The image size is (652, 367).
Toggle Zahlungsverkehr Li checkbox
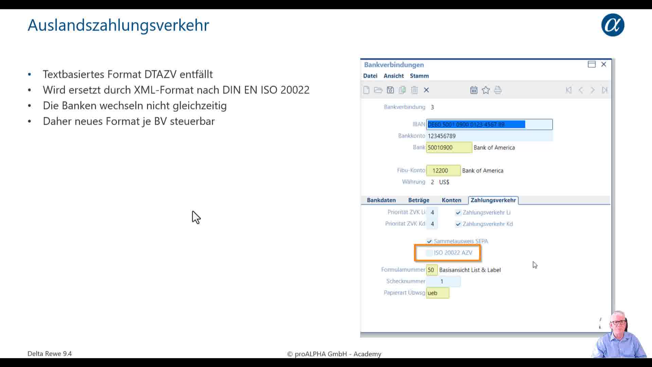pos(458,212)
